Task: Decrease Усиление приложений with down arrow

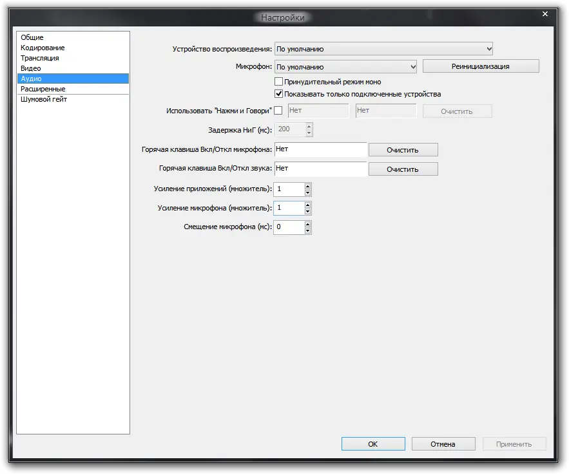Action: [308, 192]
